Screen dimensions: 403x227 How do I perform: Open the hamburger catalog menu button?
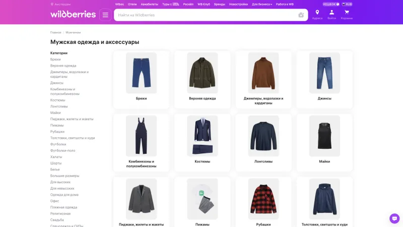pyautogui.click(x=105, y=15)
